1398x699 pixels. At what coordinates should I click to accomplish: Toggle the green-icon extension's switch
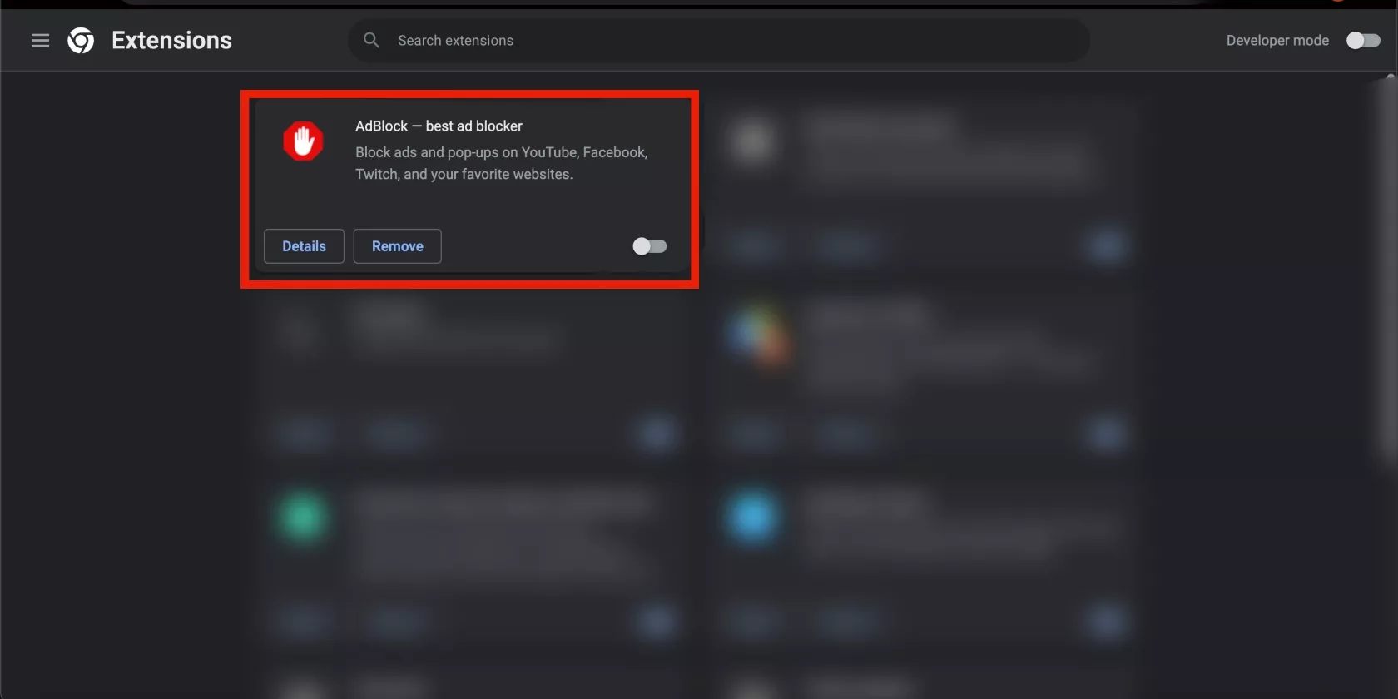(x=657, y=622)
